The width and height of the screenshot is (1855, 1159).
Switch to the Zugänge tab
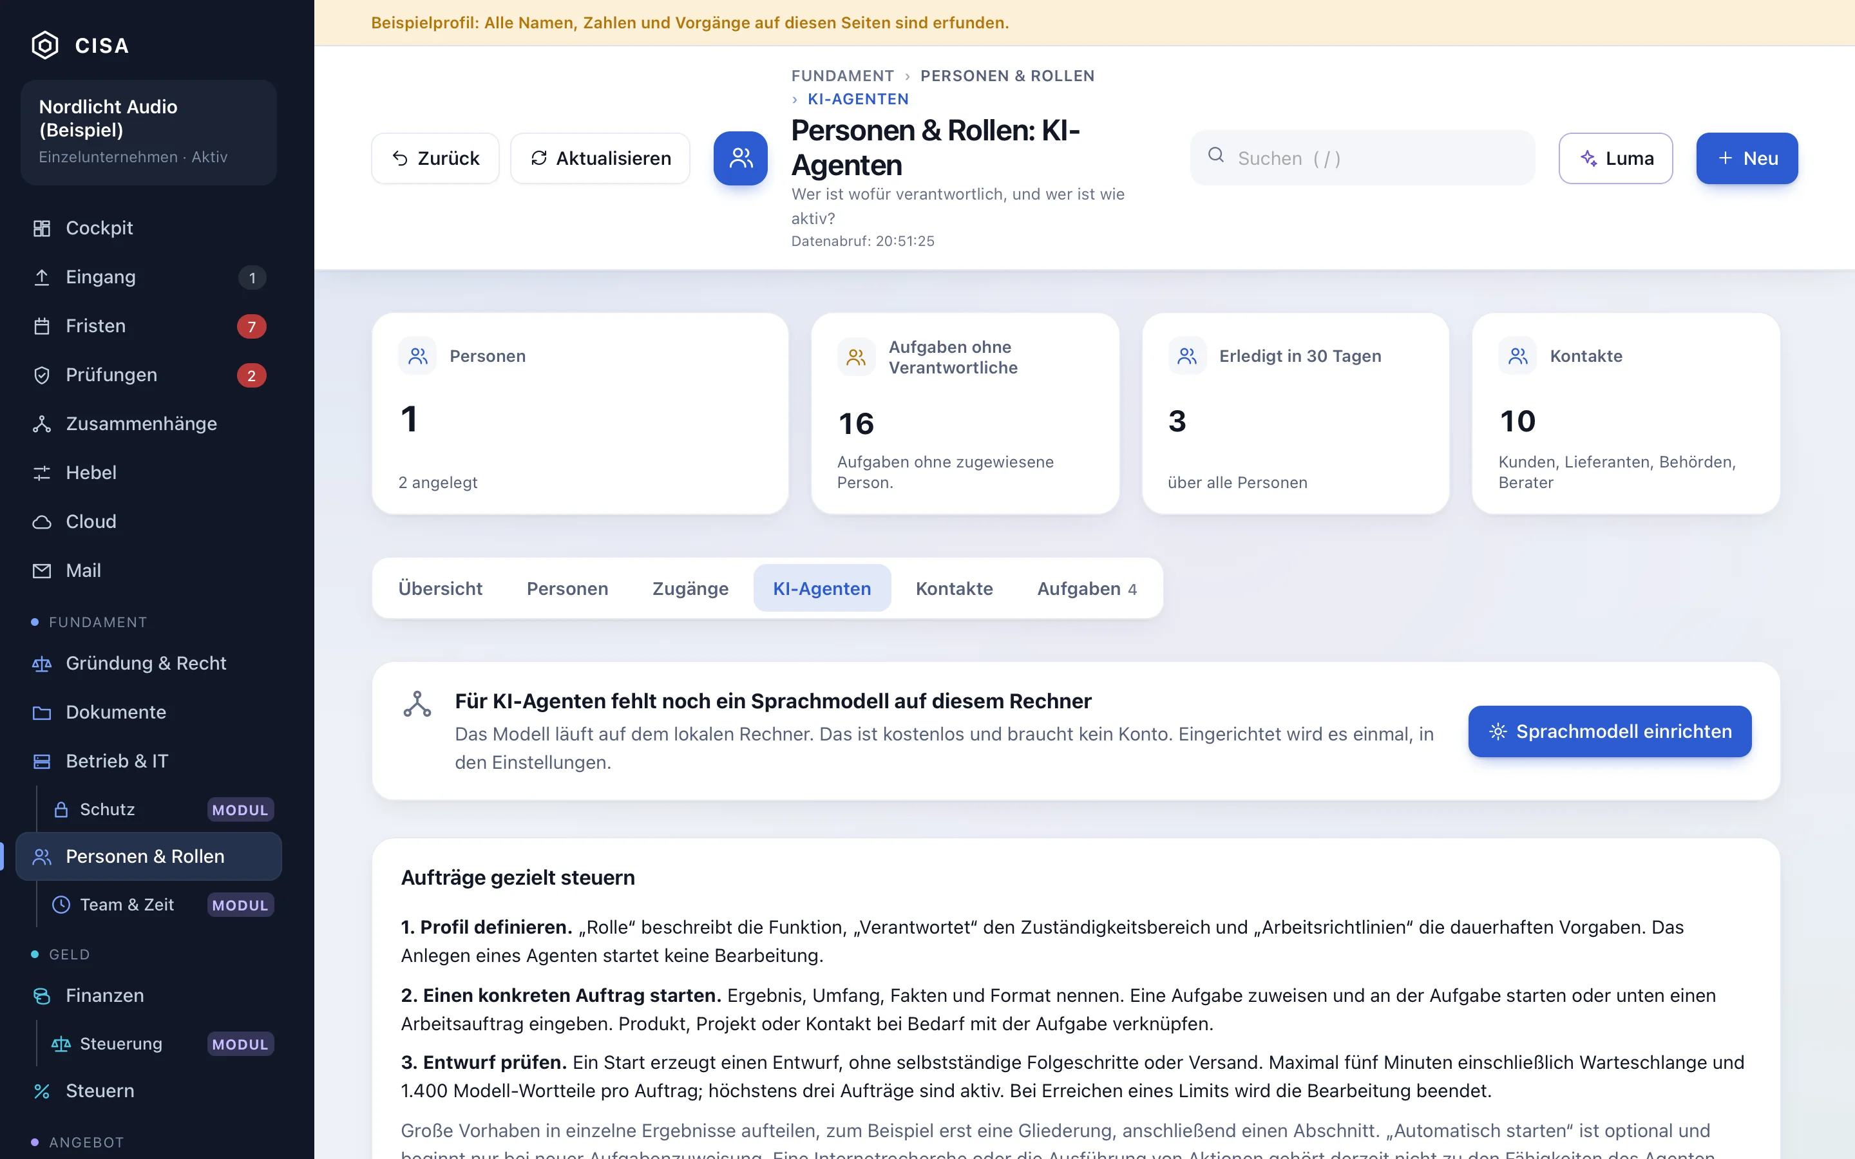point(690,588)
